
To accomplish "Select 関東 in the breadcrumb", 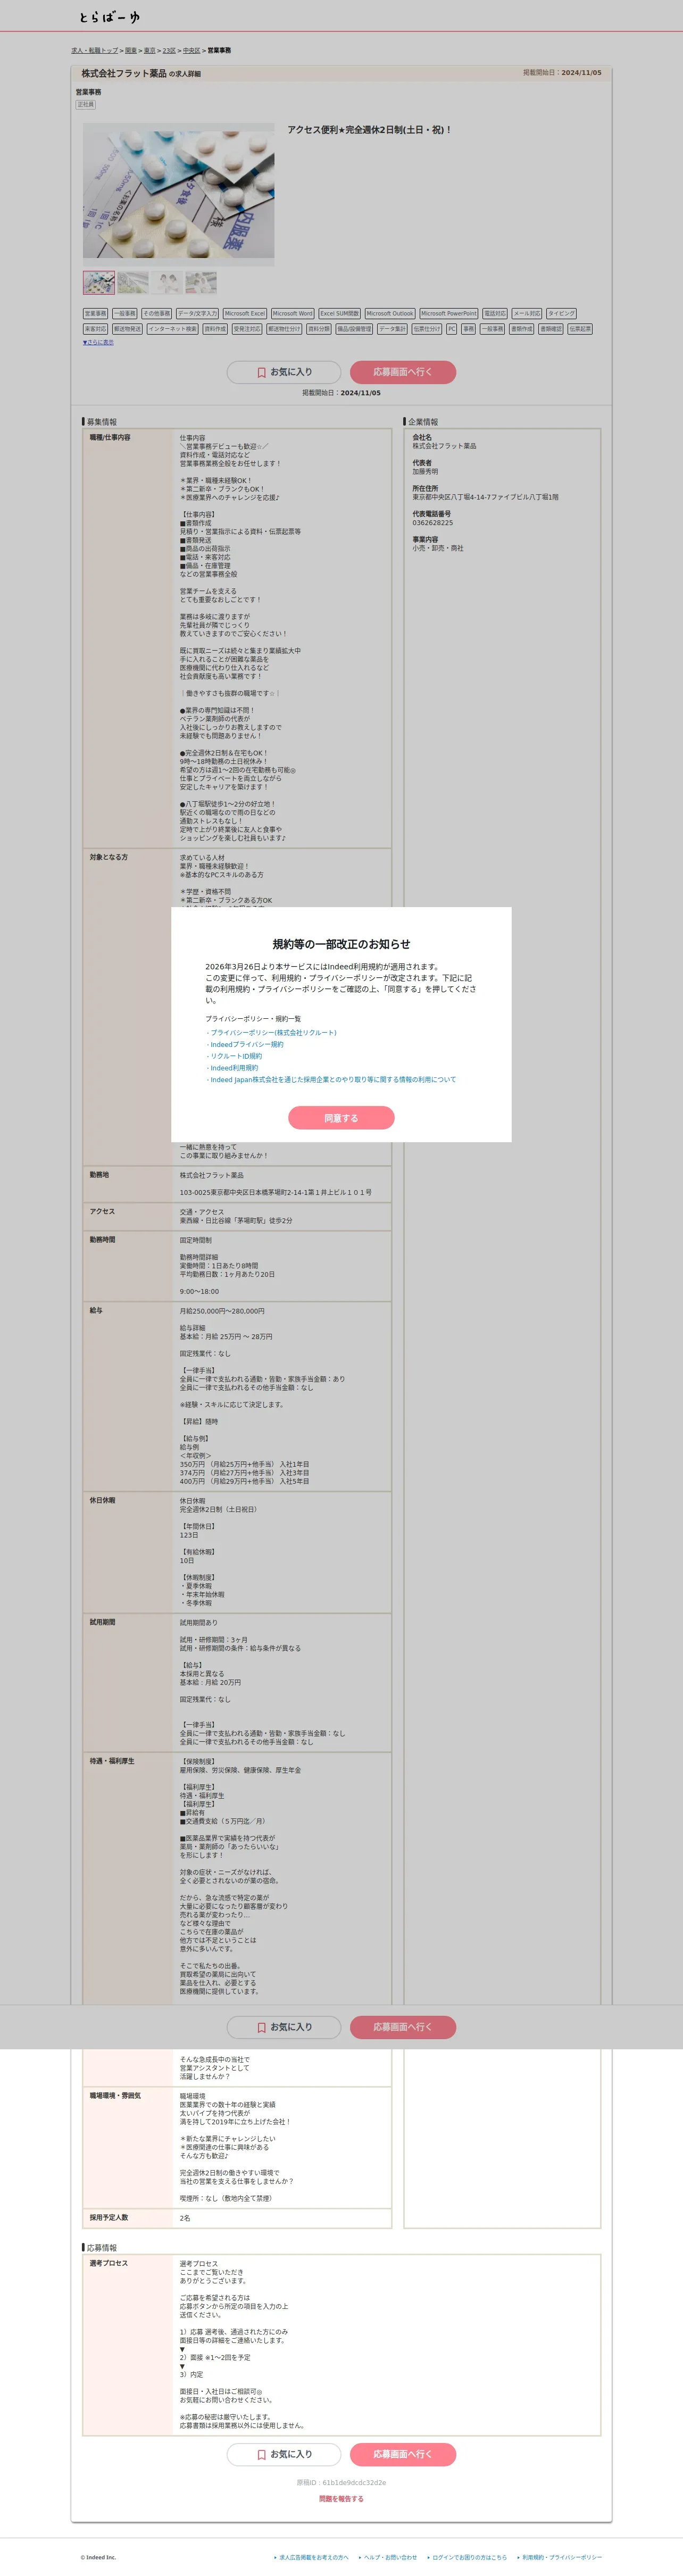I will [131, 50].
